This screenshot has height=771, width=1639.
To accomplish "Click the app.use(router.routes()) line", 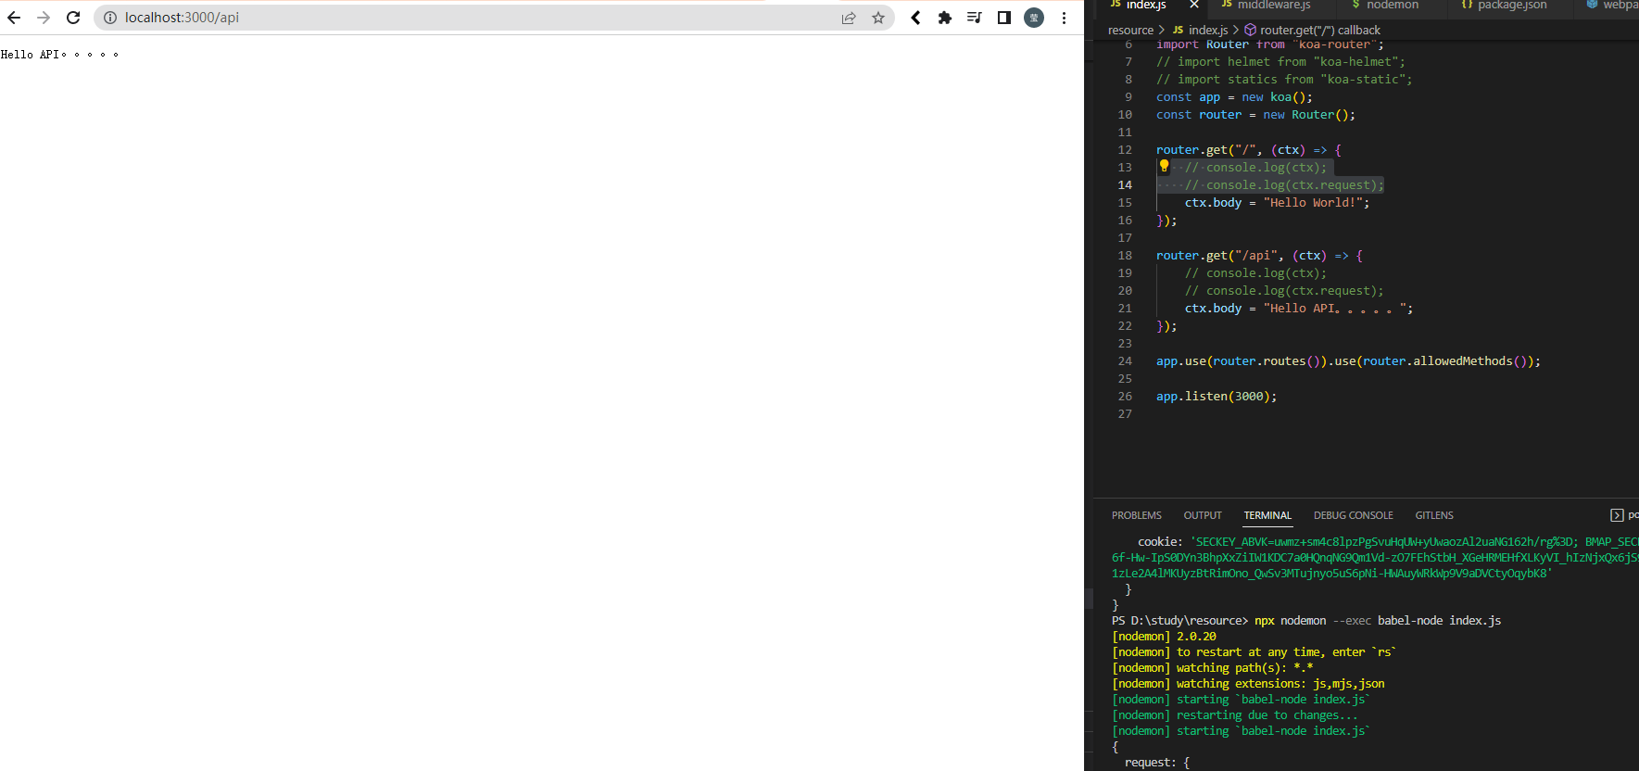I will (1348, 361).
